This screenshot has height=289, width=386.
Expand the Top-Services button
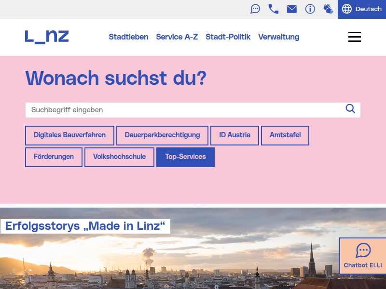click(185, 157)
